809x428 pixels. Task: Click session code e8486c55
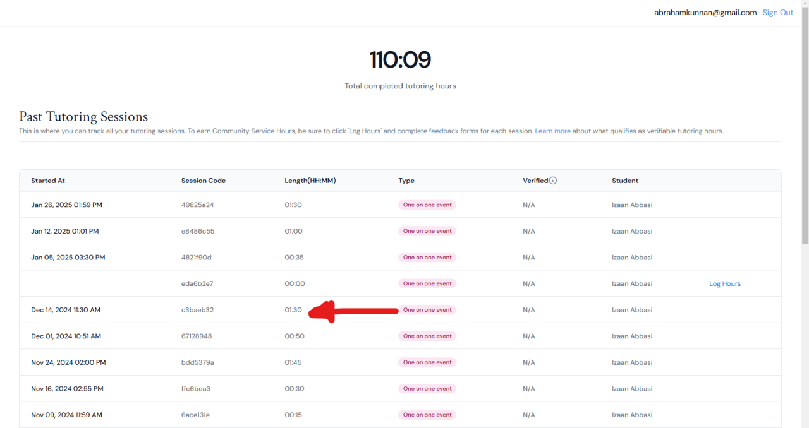[x=197, y=231]
